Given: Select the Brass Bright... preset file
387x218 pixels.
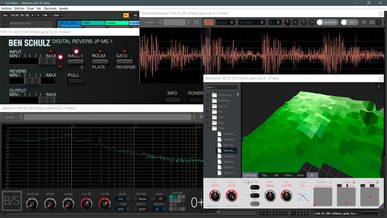Looking at the screenshot, I should [227, 140].
